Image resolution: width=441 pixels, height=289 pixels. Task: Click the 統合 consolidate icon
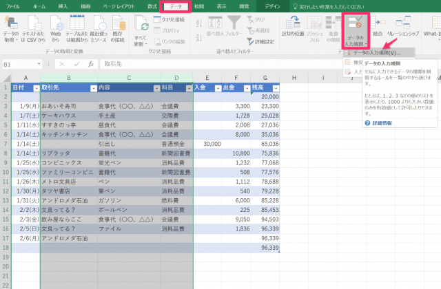[378, 23]
